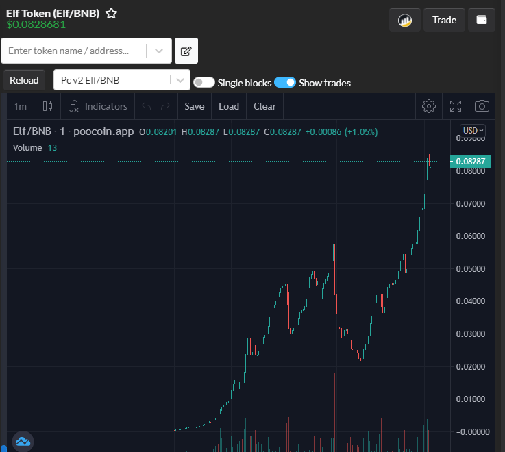Clear the chart drawings
The width and height of the screenshot is (505, 452).
(x=264, y=106)
